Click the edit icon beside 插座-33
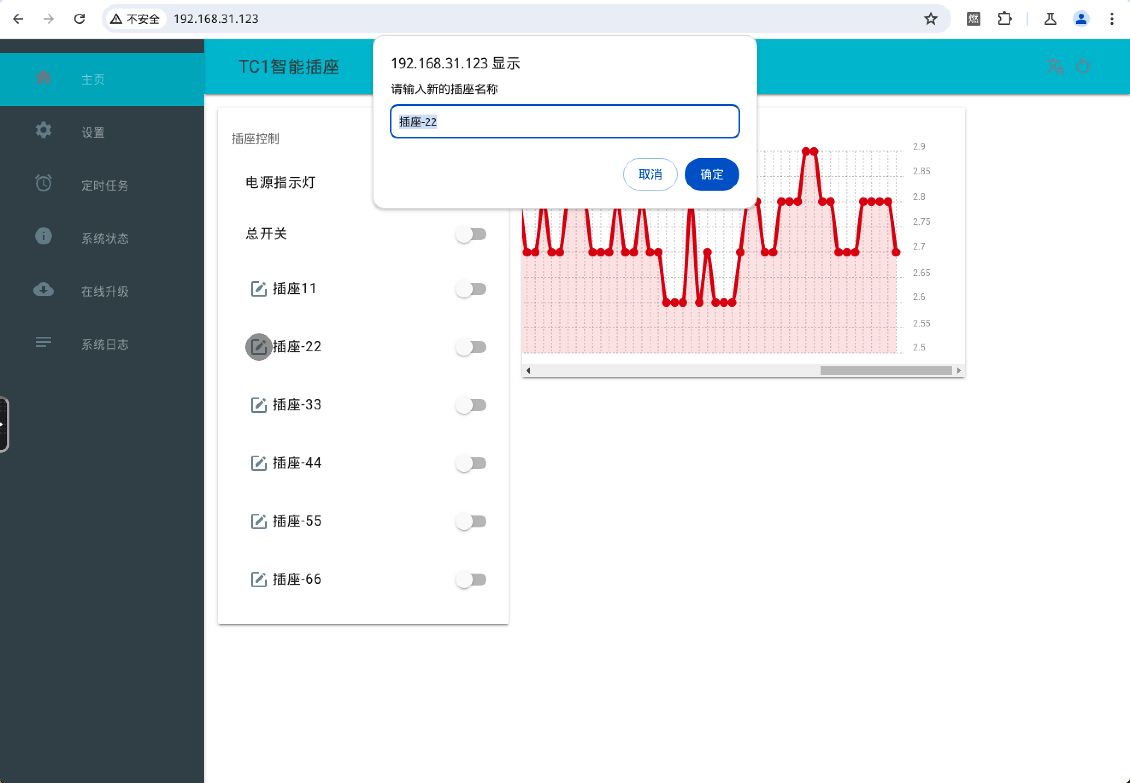 (259, 405)
